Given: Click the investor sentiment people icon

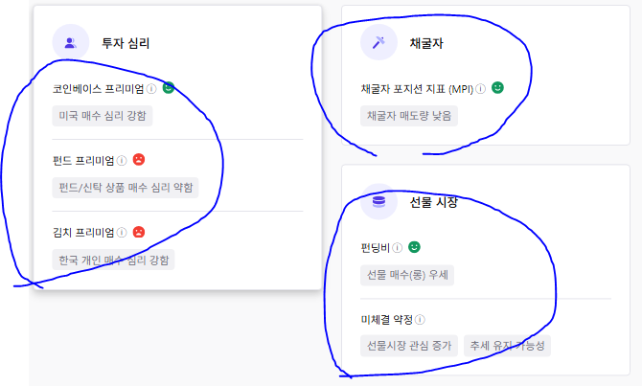Looking at the screenshot, I should coord(70,42).
